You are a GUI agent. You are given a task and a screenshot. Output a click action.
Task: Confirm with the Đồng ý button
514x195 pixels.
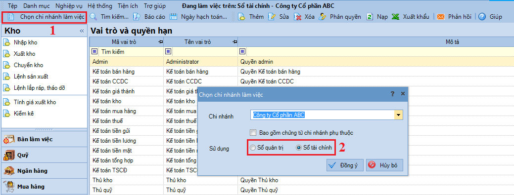pyautogui.click(x=345, y=165)
